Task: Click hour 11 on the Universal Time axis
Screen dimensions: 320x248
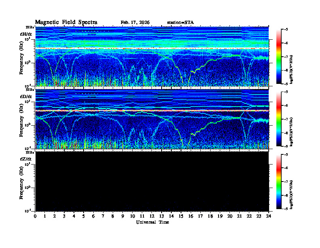Action: coord(142,216)
